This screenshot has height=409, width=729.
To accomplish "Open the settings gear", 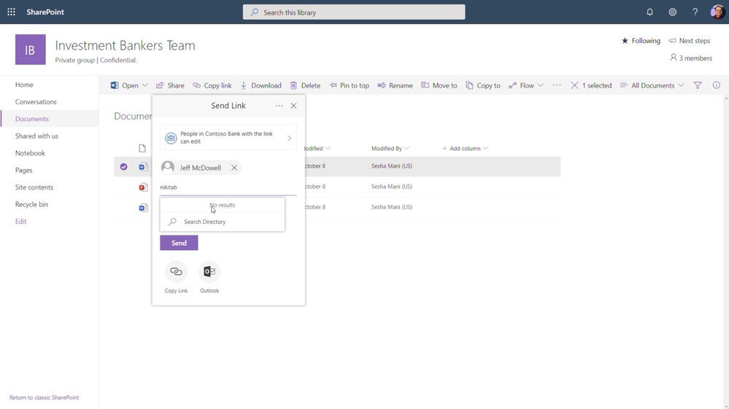I will (672, 12).
